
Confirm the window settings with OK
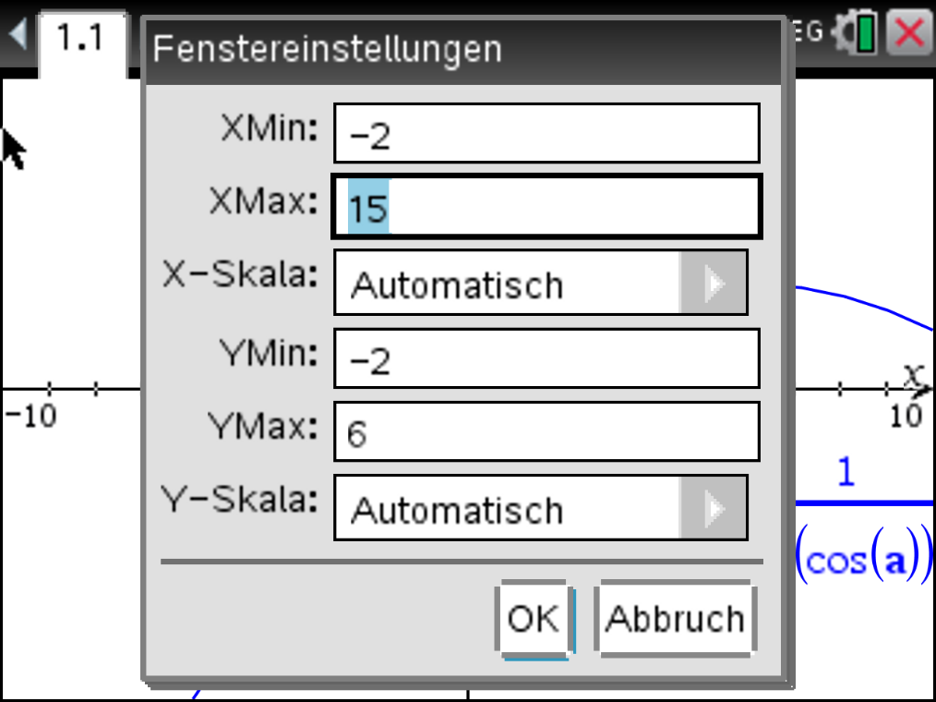point(533,618)
